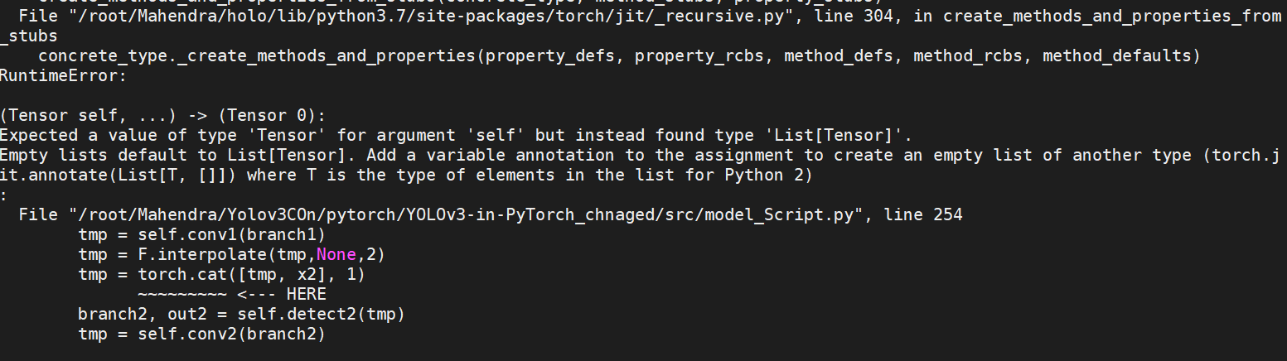Screen dimensions: 1287x361
Task: Click the self.detect2(tmp) code line
Action: 241,314
